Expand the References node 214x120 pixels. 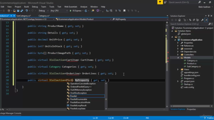(178, 46)
